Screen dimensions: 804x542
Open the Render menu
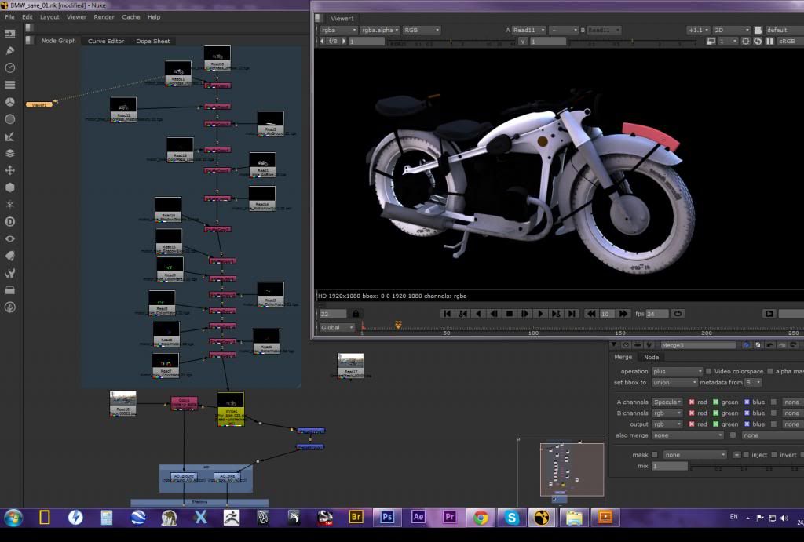pyautogui.click(x=104, y=17)
